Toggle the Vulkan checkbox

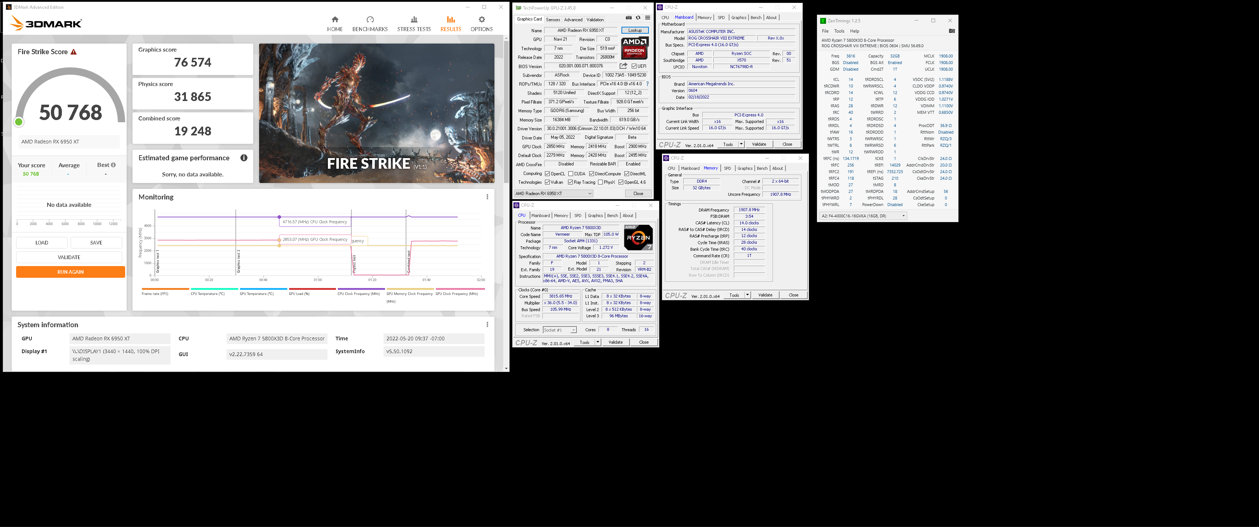548,182
